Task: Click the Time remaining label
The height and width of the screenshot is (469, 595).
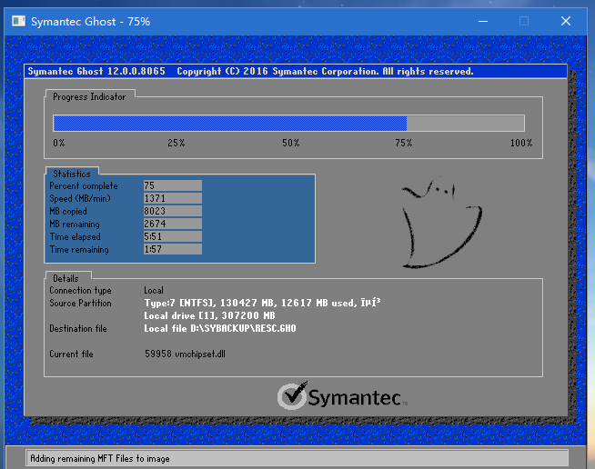Action: [x=79, y=249]
